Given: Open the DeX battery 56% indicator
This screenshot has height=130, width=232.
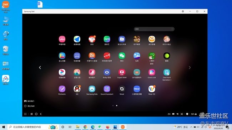Looking at the screenshot, I should click(194, 114).
